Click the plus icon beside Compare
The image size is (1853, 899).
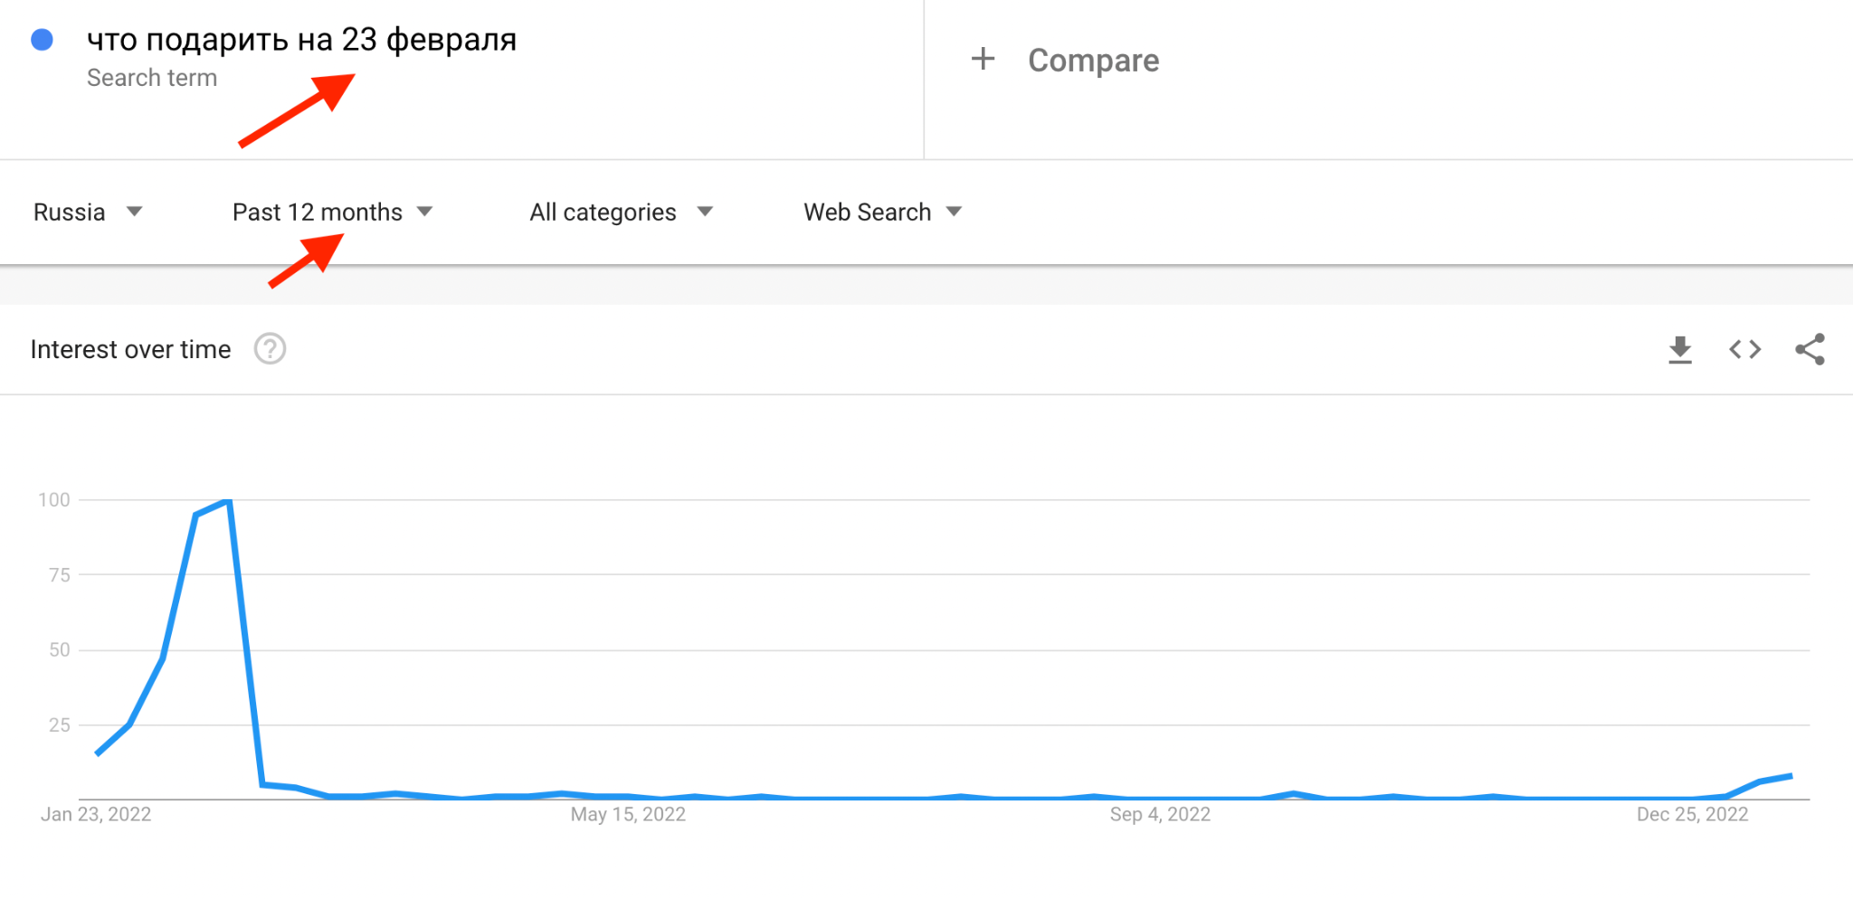(x=983, y=60)
